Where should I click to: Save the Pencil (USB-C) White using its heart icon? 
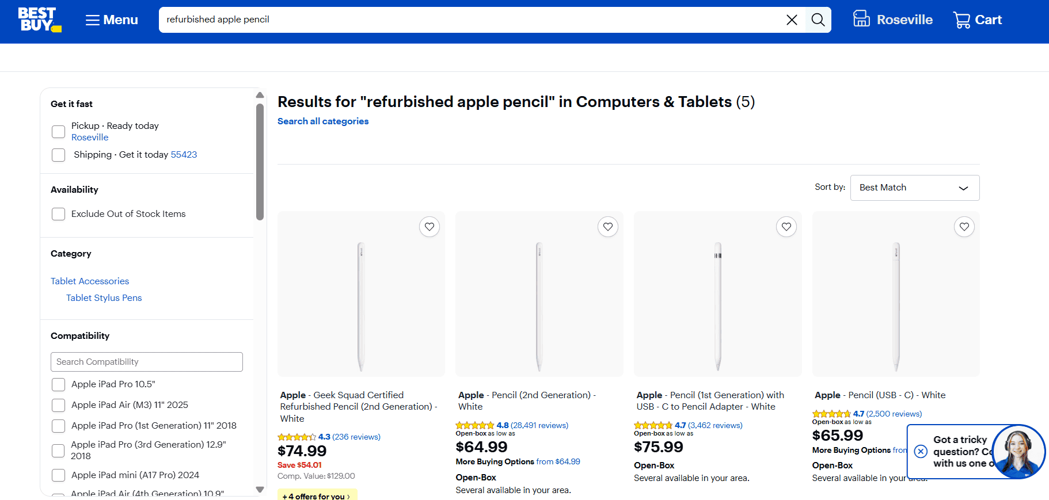tap(964, 227)
